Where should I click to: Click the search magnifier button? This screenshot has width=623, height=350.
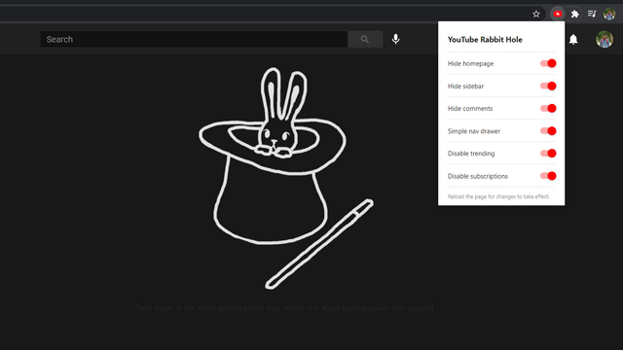point(365,39)
